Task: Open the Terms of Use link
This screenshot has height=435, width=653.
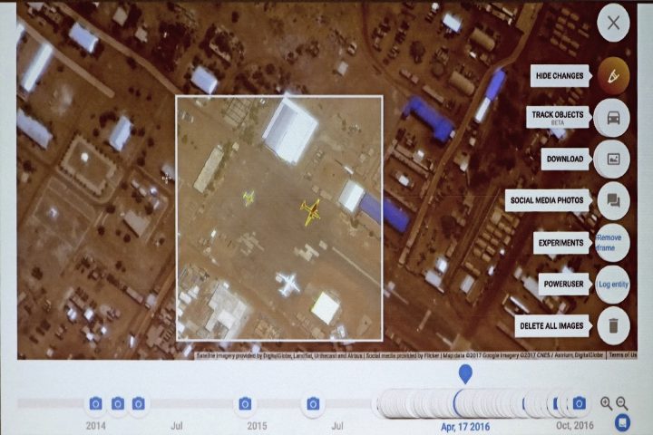Action: 622,355
